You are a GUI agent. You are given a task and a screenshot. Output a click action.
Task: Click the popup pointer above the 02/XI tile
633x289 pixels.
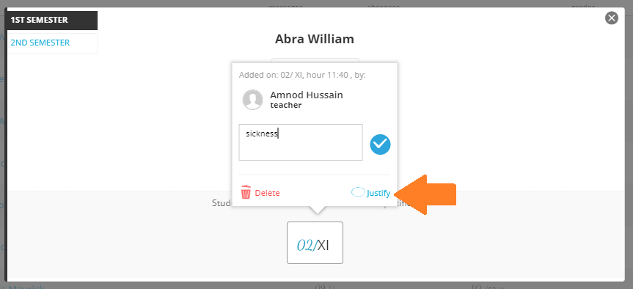[x=318, y=210]
